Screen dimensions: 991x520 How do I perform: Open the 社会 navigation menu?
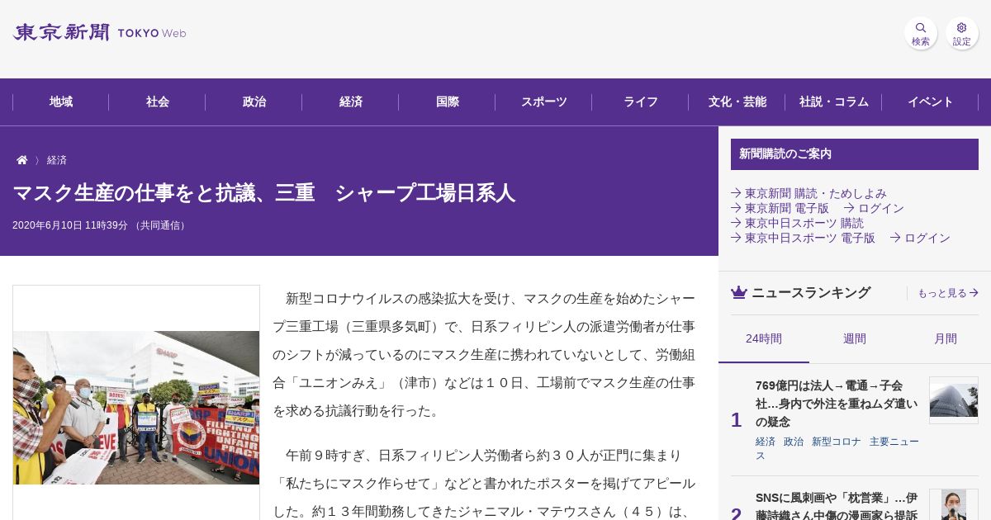[158, 102]
